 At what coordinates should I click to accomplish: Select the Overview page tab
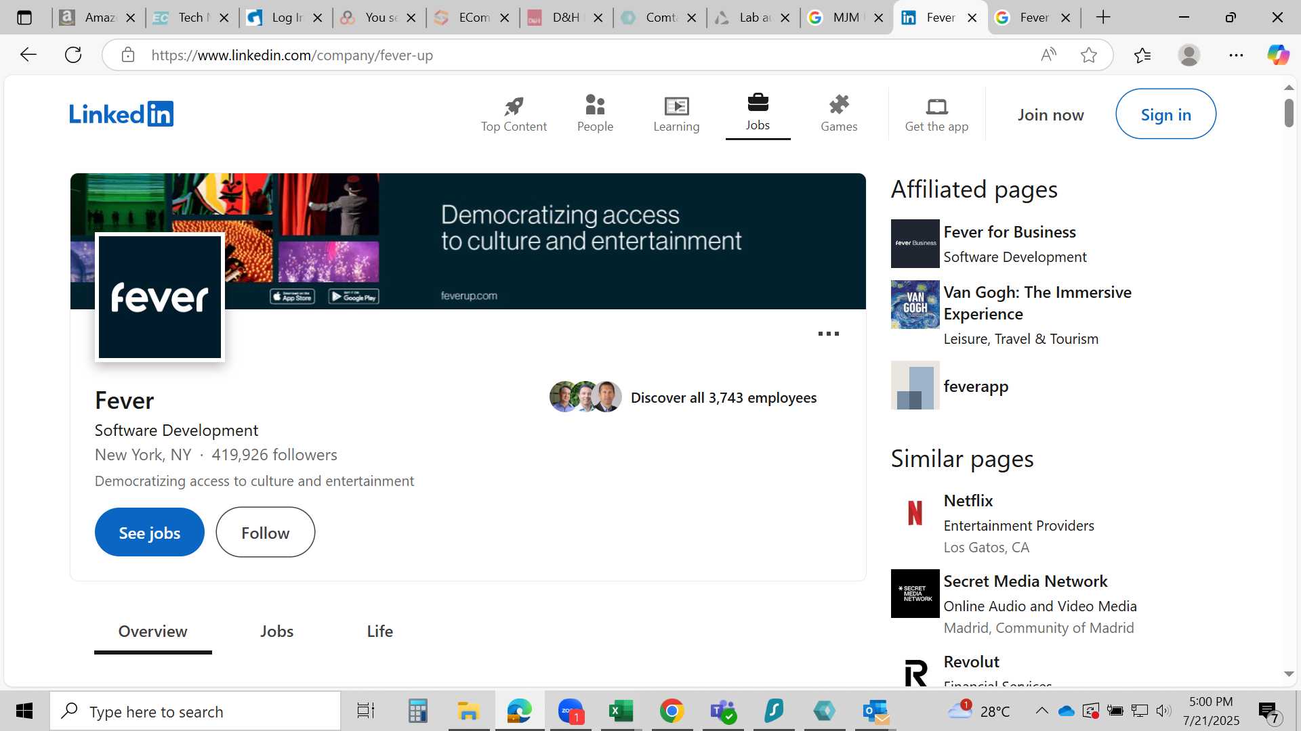(153, 632)
